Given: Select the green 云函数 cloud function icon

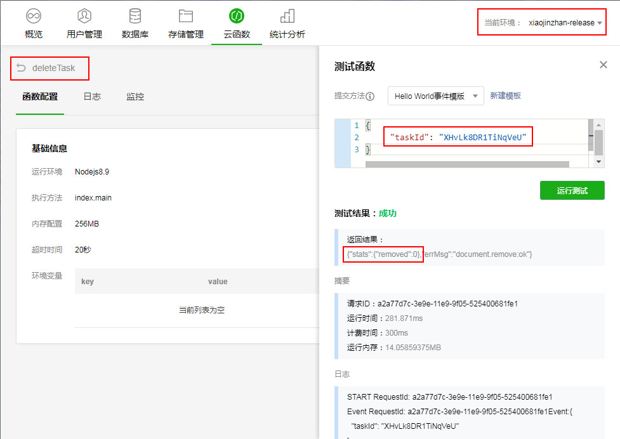Looking at the screenshot, I should coord(237,16).
